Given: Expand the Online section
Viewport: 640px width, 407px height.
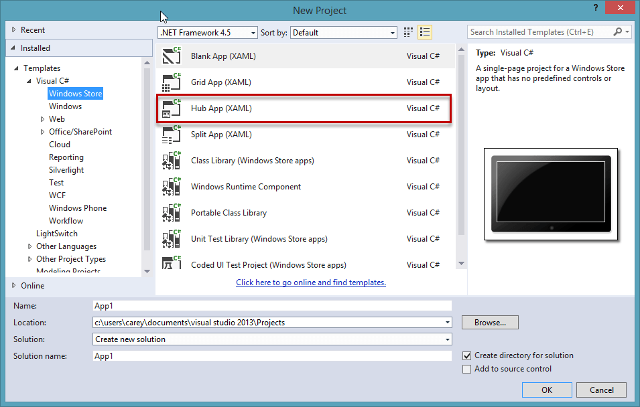Looking at the screenshot, I should point(14,285).
